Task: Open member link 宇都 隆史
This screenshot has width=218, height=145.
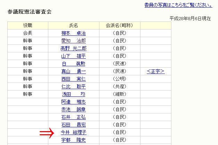Action: pyautogui.click(x=73, y=140)
